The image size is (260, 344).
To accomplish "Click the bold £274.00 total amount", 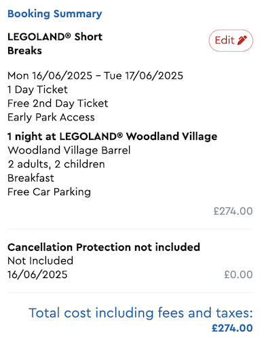I will click(232, 328).
